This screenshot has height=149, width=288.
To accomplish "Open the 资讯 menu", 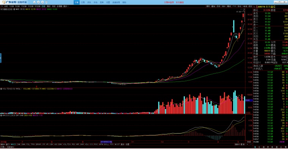I will (x=89, y=2).
